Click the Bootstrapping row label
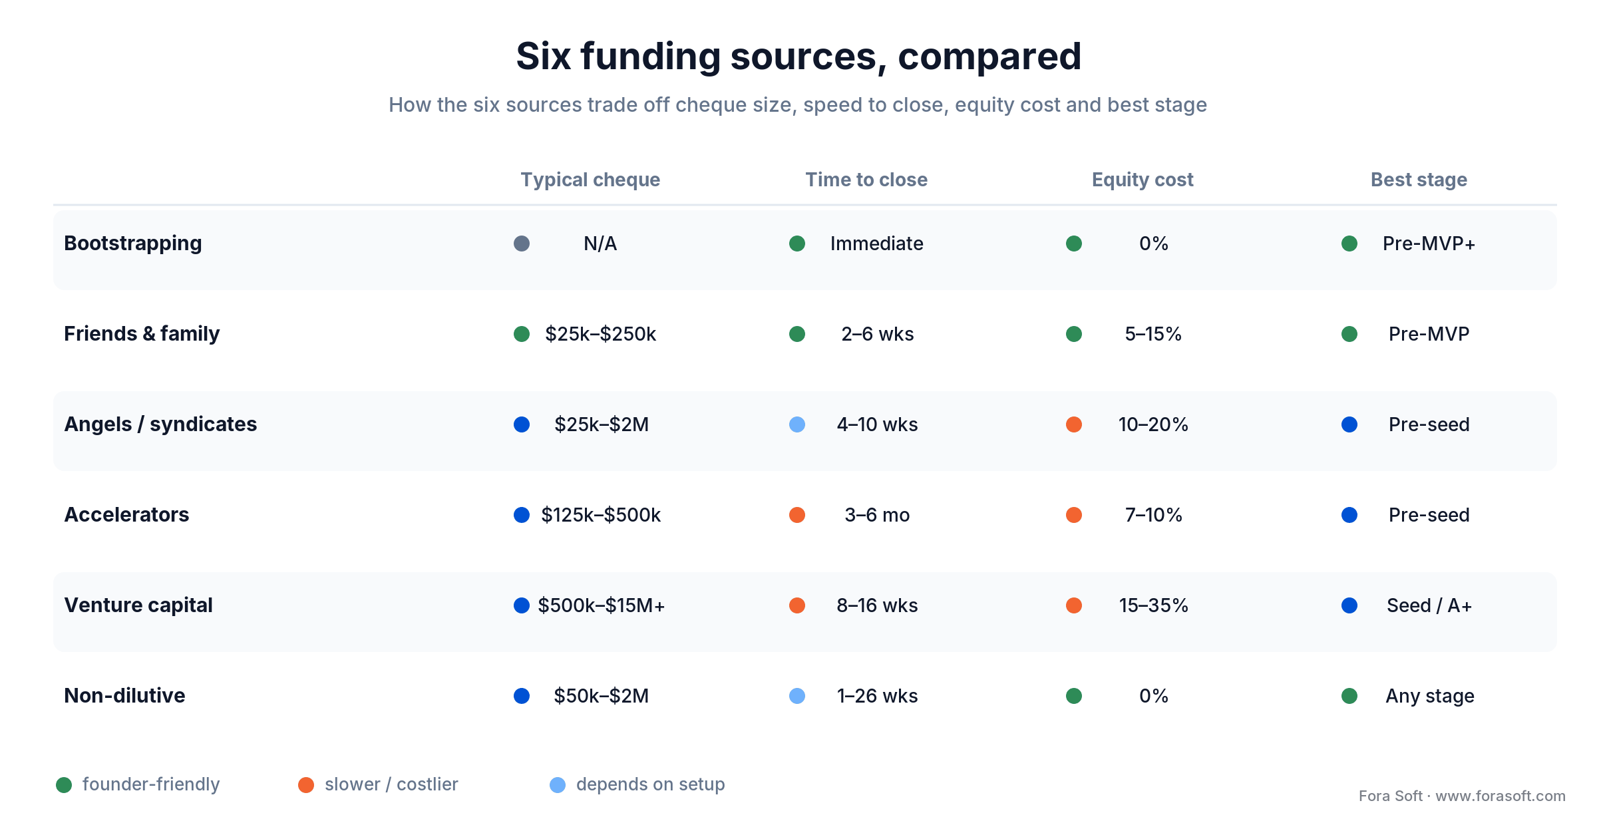The image size is (1597, 825). coord(133,244)
